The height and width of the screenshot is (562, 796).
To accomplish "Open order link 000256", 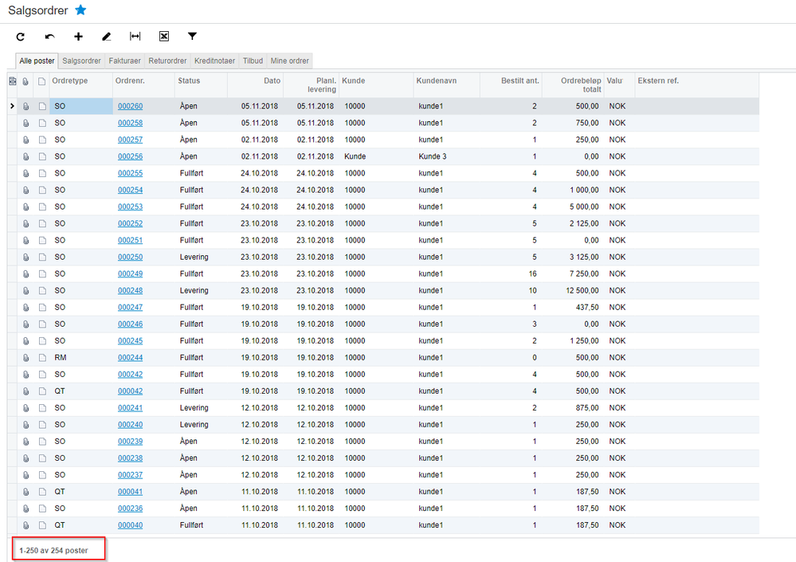I will click(x=130, y=157).
